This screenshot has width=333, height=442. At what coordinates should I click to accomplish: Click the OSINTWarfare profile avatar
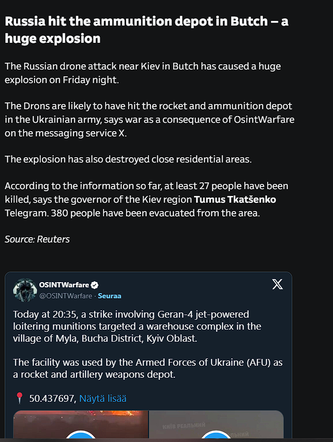tap(25, 290)
